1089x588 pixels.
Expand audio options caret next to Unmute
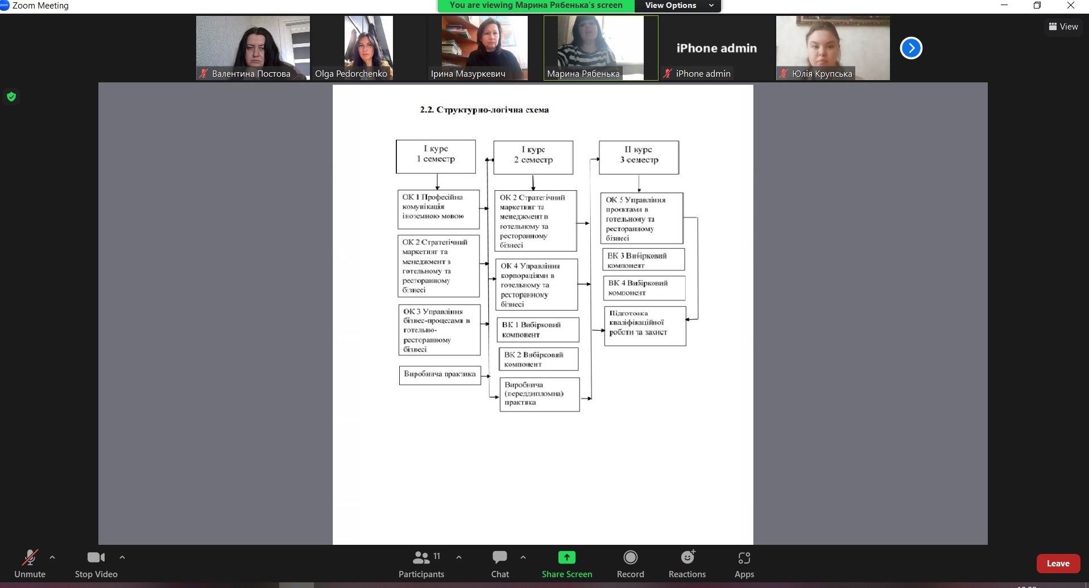pyautogui.click(x=52, y=557)
